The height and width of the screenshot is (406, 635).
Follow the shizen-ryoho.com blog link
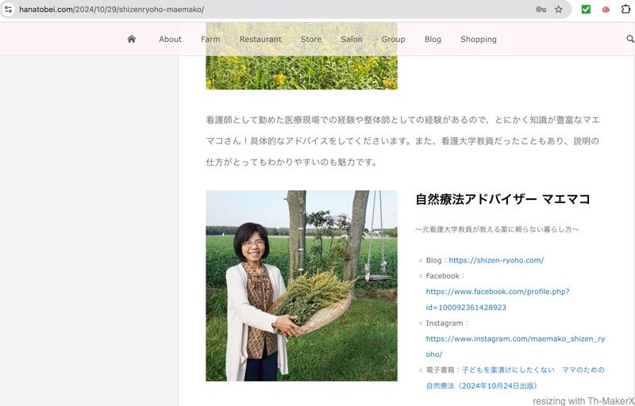click(x=496, y=260)
